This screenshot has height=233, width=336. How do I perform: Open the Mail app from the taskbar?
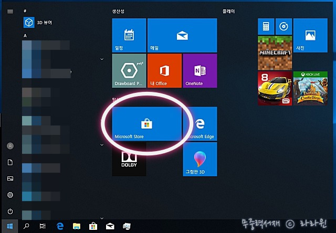110,226
